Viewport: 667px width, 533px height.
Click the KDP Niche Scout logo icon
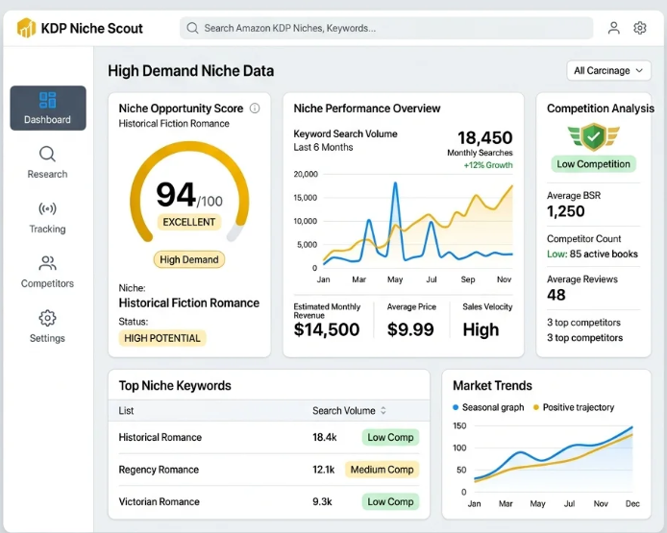[26, 28]
